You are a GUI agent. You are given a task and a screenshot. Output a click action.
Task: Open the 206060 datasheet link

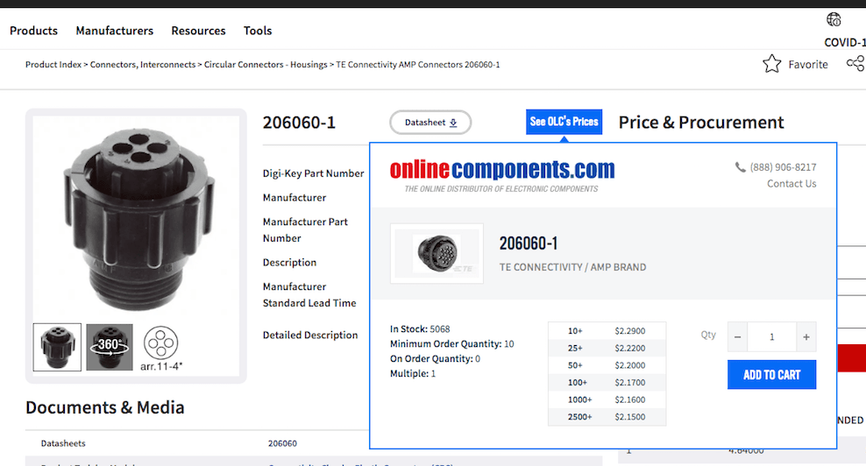click(x=282, y=443)
